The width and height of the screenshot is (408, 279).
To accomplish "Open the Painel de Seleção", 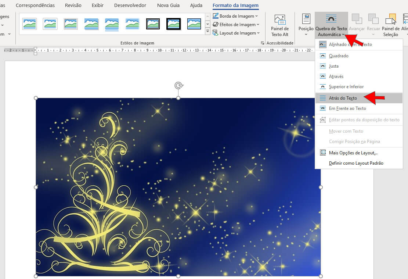I will tap(391, 25).
